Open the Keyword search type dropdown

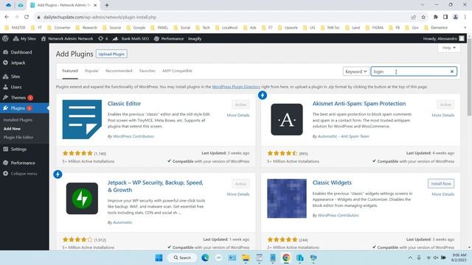click(x=355, y=71)
